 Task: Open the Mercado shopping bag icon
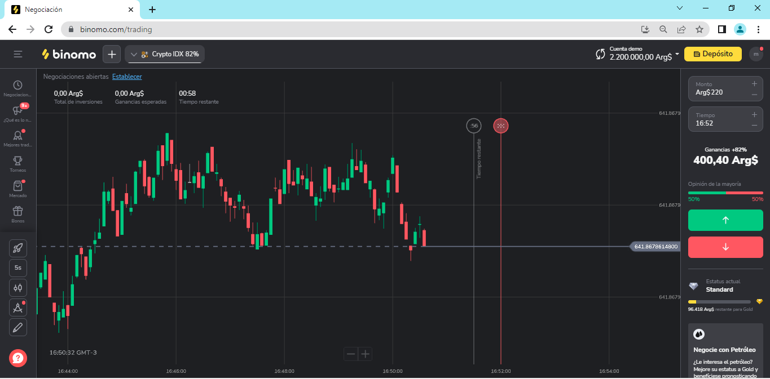(18, 186)
